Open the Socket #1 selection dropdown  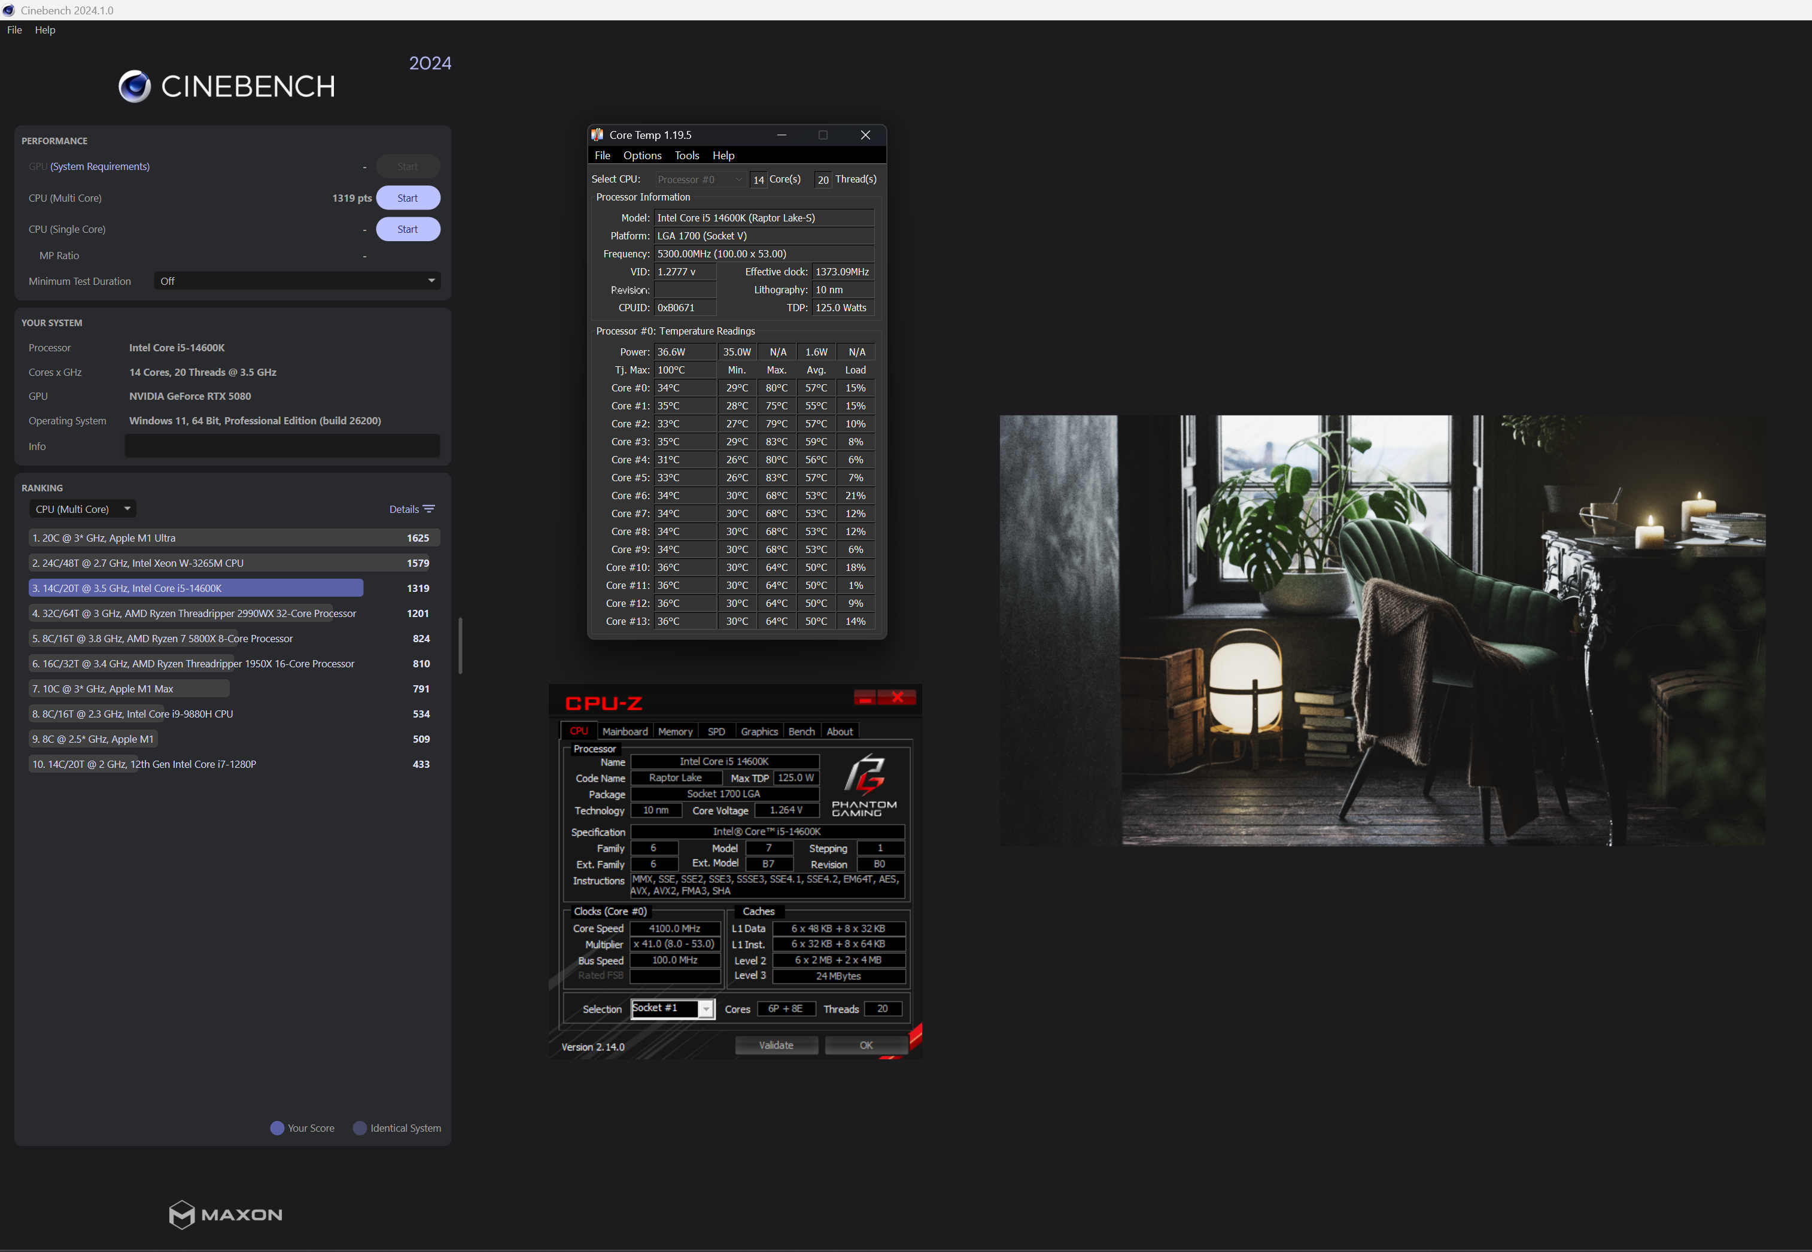click(x=706, y=1009)
